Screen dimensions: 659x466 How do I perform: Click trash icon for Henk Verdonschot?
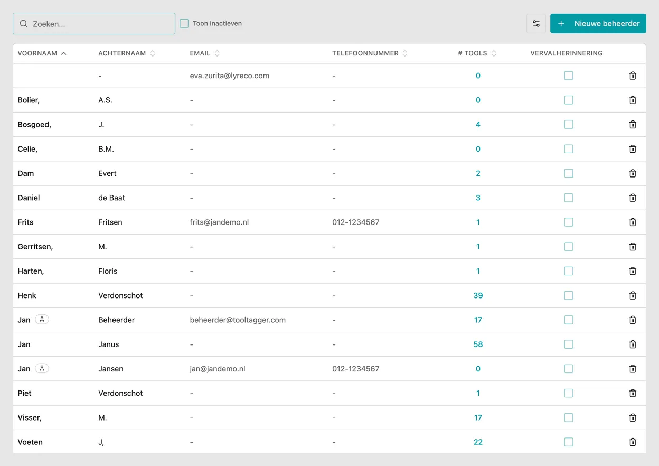click(633, 295)
